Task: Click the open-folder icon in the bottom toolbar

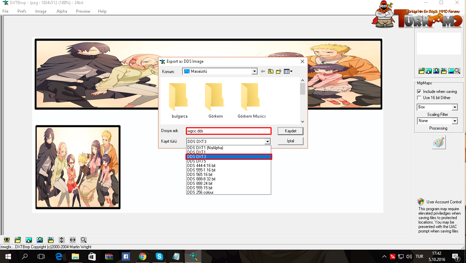Action: [18, 240]
